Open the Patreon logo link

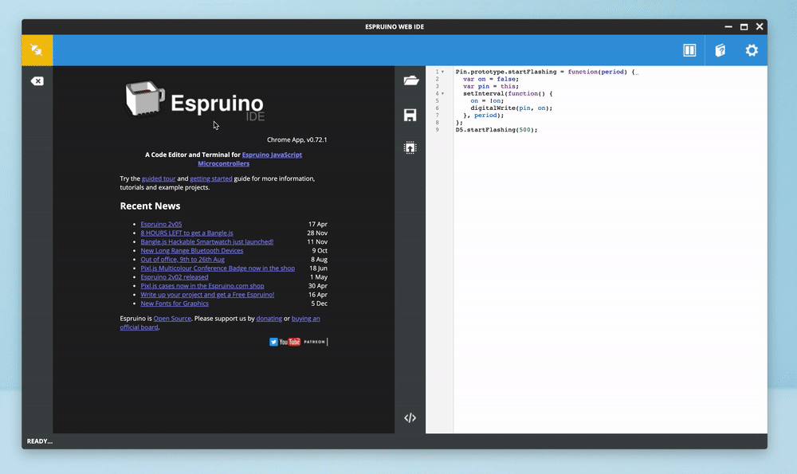point(314,342)
